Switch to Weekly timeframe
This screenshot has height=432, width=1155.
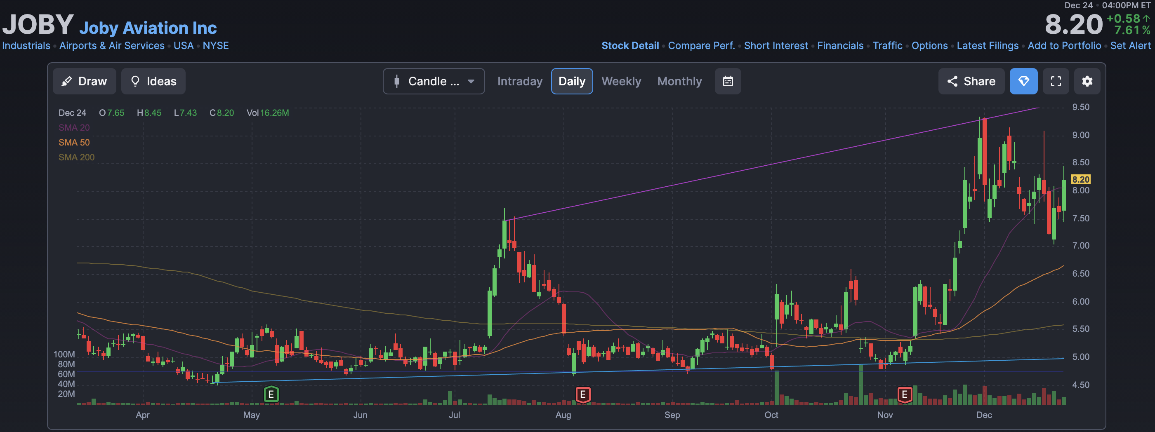pyautogui.click(x=621, y=81)
